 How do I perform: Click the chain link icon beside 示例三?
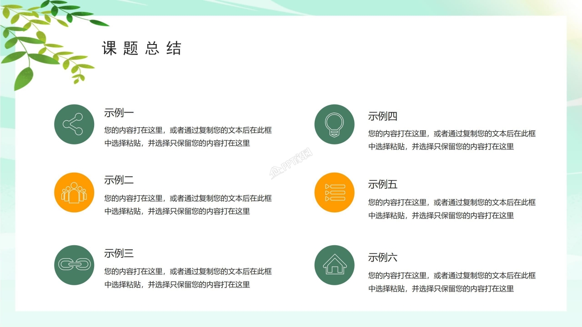(x=74, y=265)
